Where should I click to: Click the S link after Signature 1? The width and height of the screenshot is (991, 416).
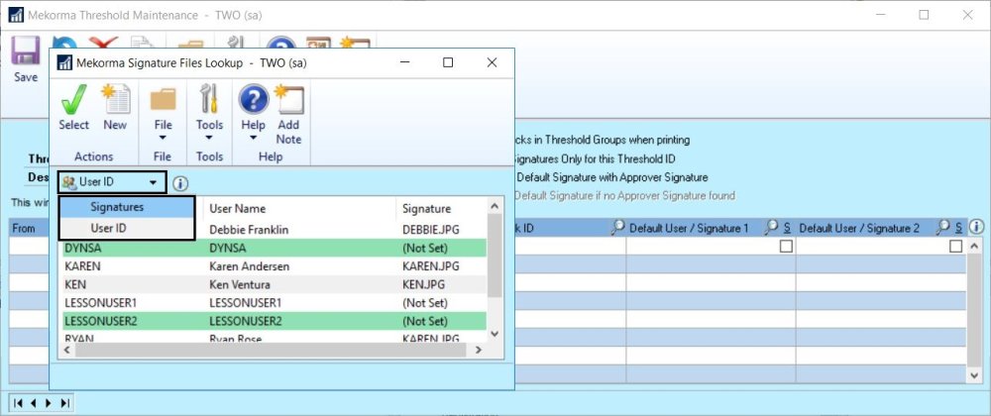point(788,228)
